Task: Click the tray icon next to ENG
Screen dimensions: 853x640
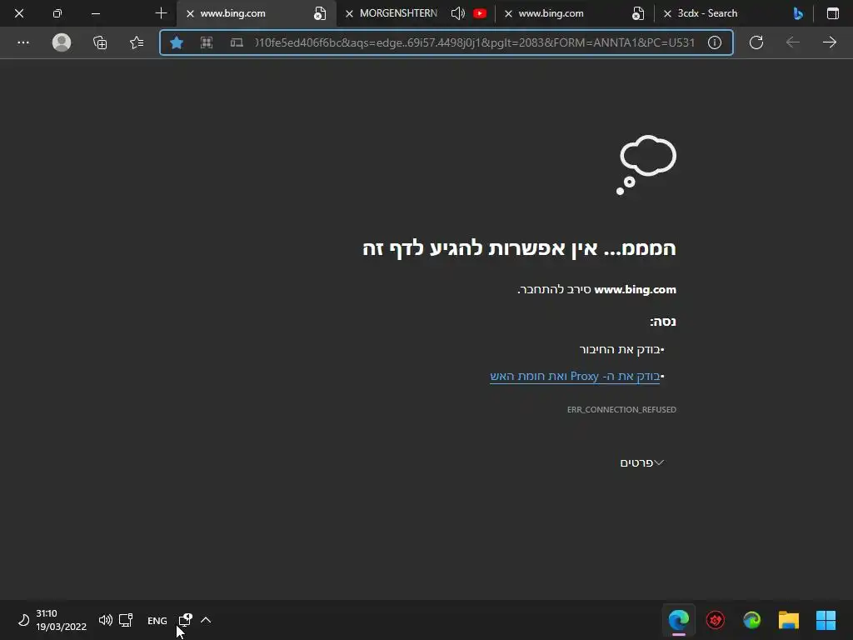Action: coord(185,620)
